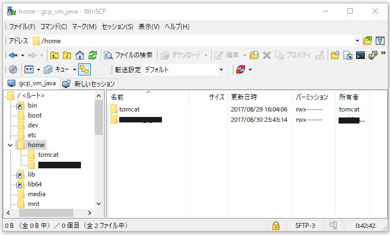
Task: Sort by the パーミッション column header
Action: tap(314, 97)
